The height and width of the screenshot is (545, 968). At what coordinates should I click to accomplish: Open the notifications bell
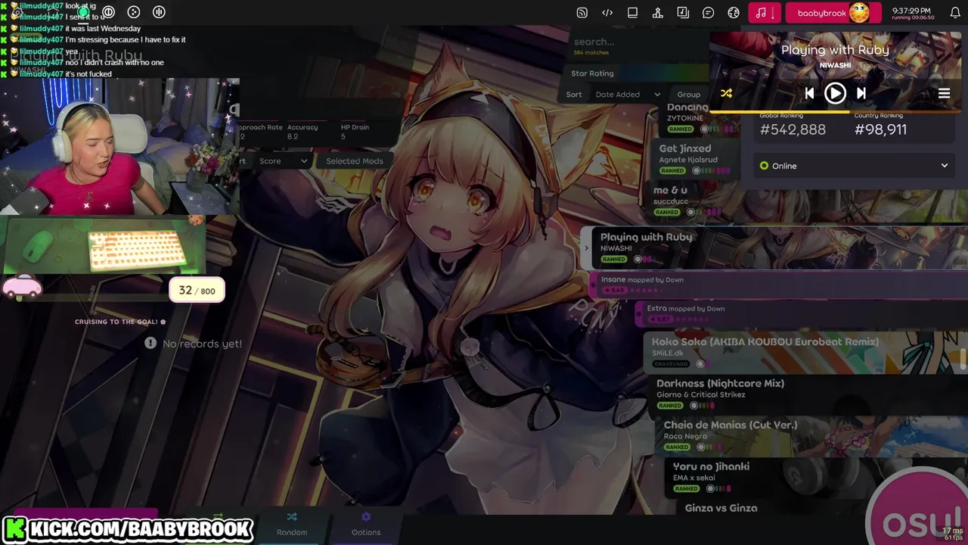[x=955, y=12]
